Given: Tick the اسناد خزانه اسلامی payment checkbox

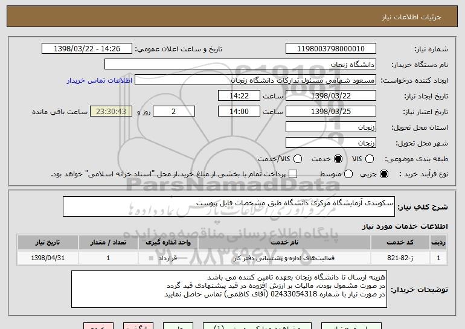Looking at the screenshot, I should click(x=293, y=174).
